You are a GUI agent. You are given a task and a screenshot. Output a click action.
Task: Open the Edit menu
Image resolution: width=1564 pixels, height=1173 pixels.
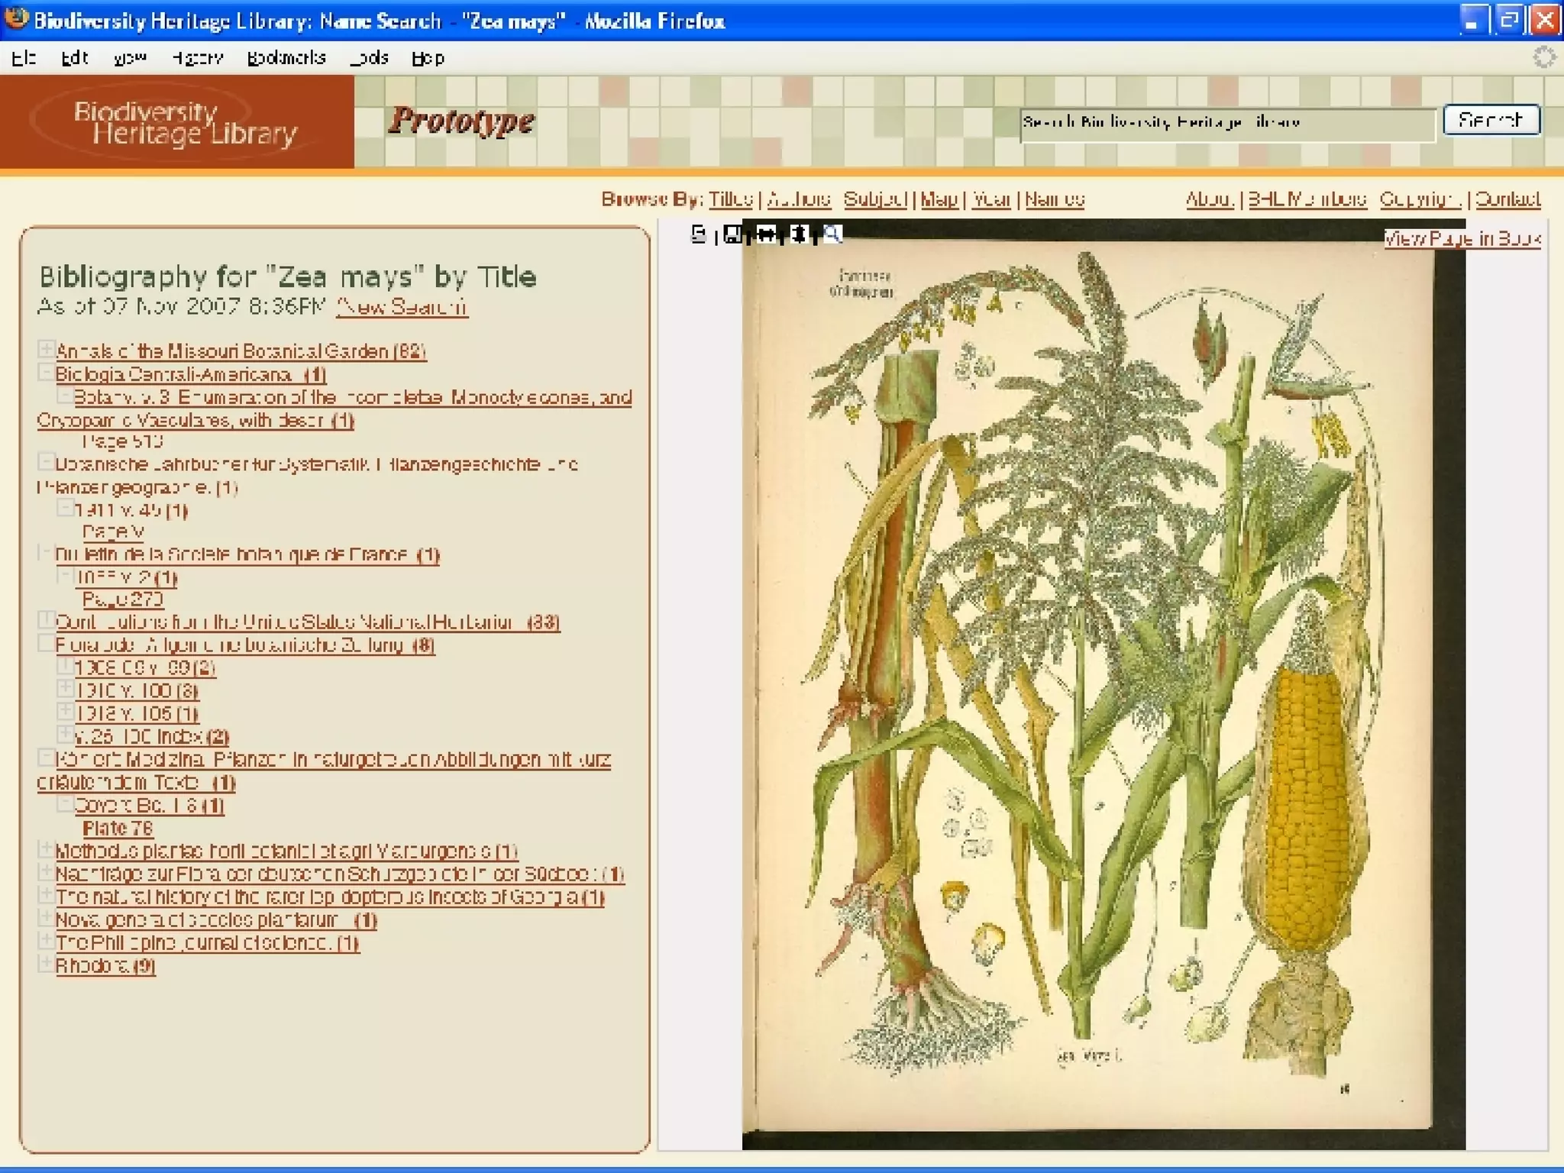point(75,58)
